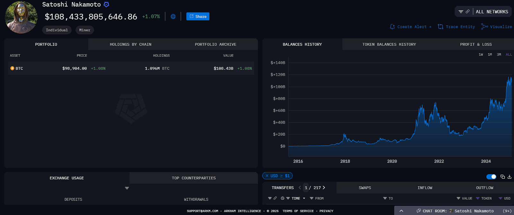Open the Privacy link in footer
The height and width of the screenshot is (215, 514).
tap(326, 211)
